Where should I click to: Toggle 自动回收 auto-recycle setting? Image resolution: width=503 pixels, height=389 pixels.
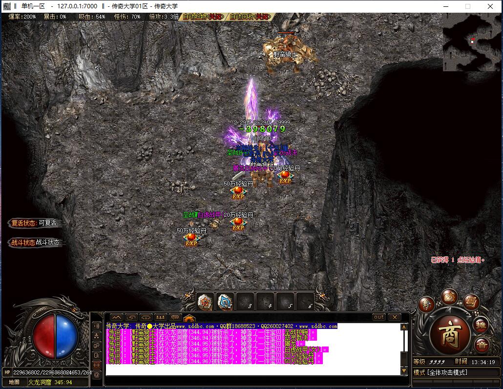click(250, 17)
